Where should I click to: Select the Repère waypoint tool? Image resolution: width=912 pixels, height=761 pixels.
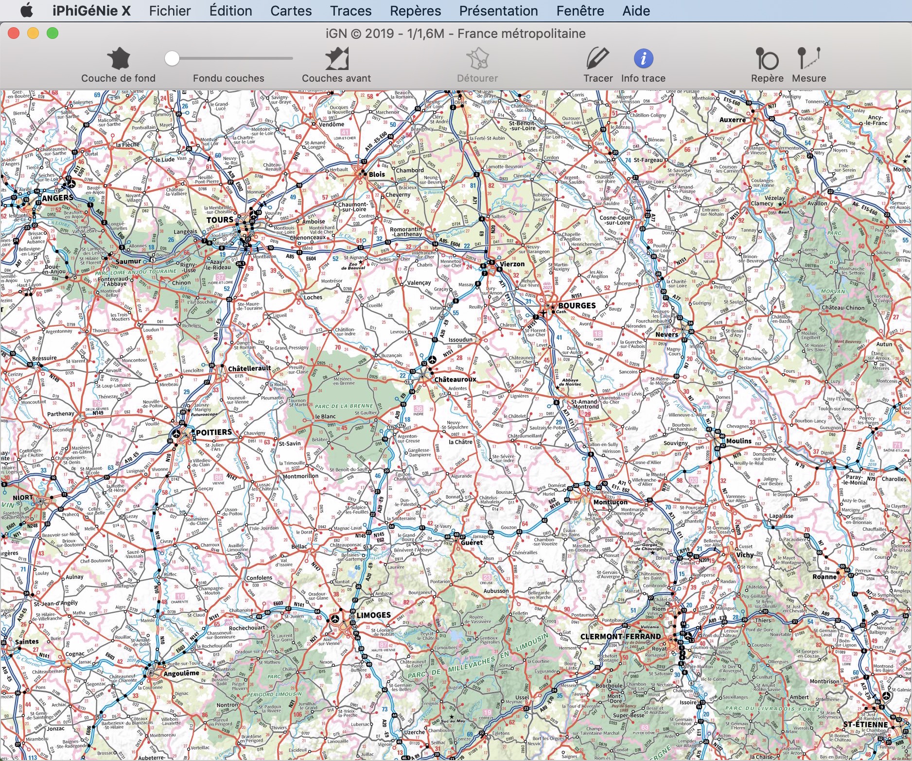coord(767,59)
